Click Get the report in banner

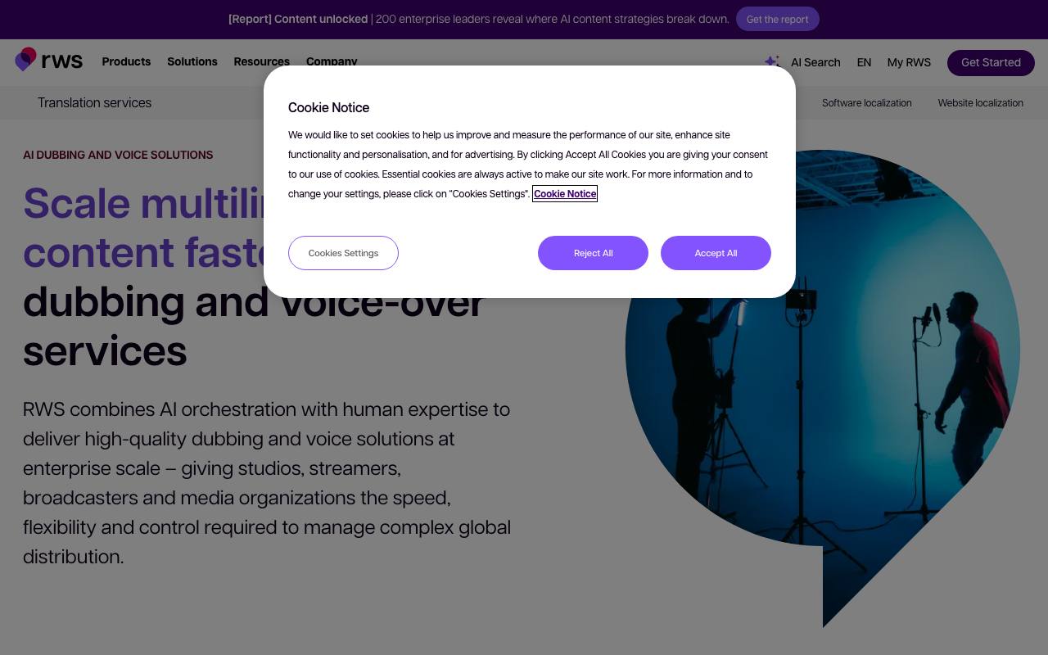tap(777, 19)
